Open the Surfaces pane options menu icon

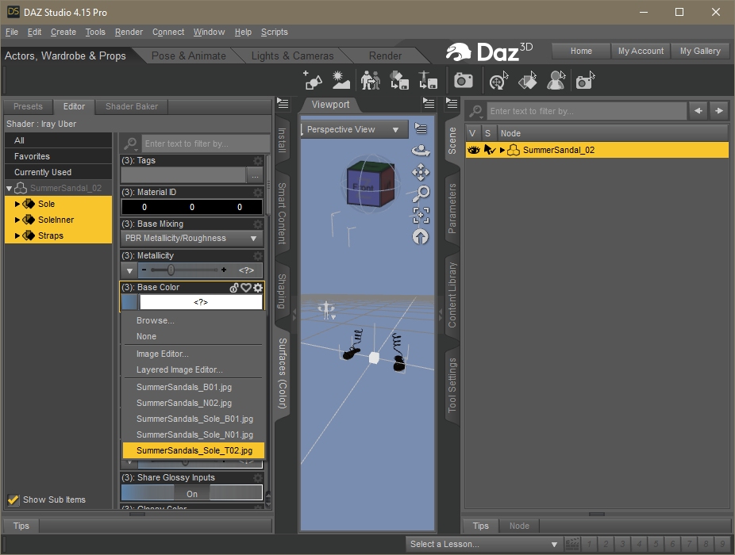point(283,103)
